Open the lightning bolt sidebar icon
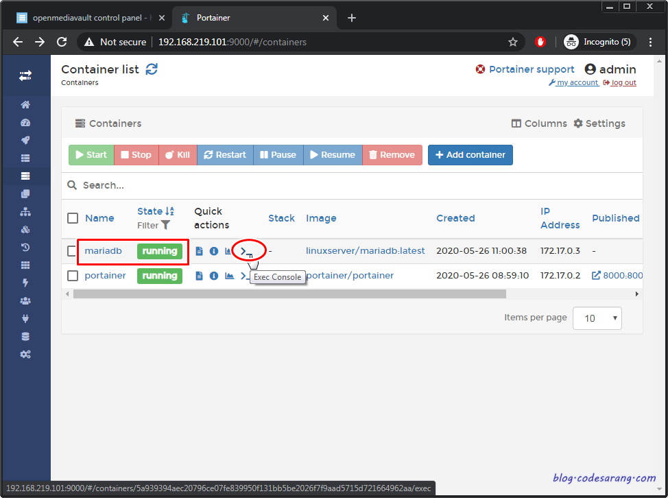 point(25,283)
